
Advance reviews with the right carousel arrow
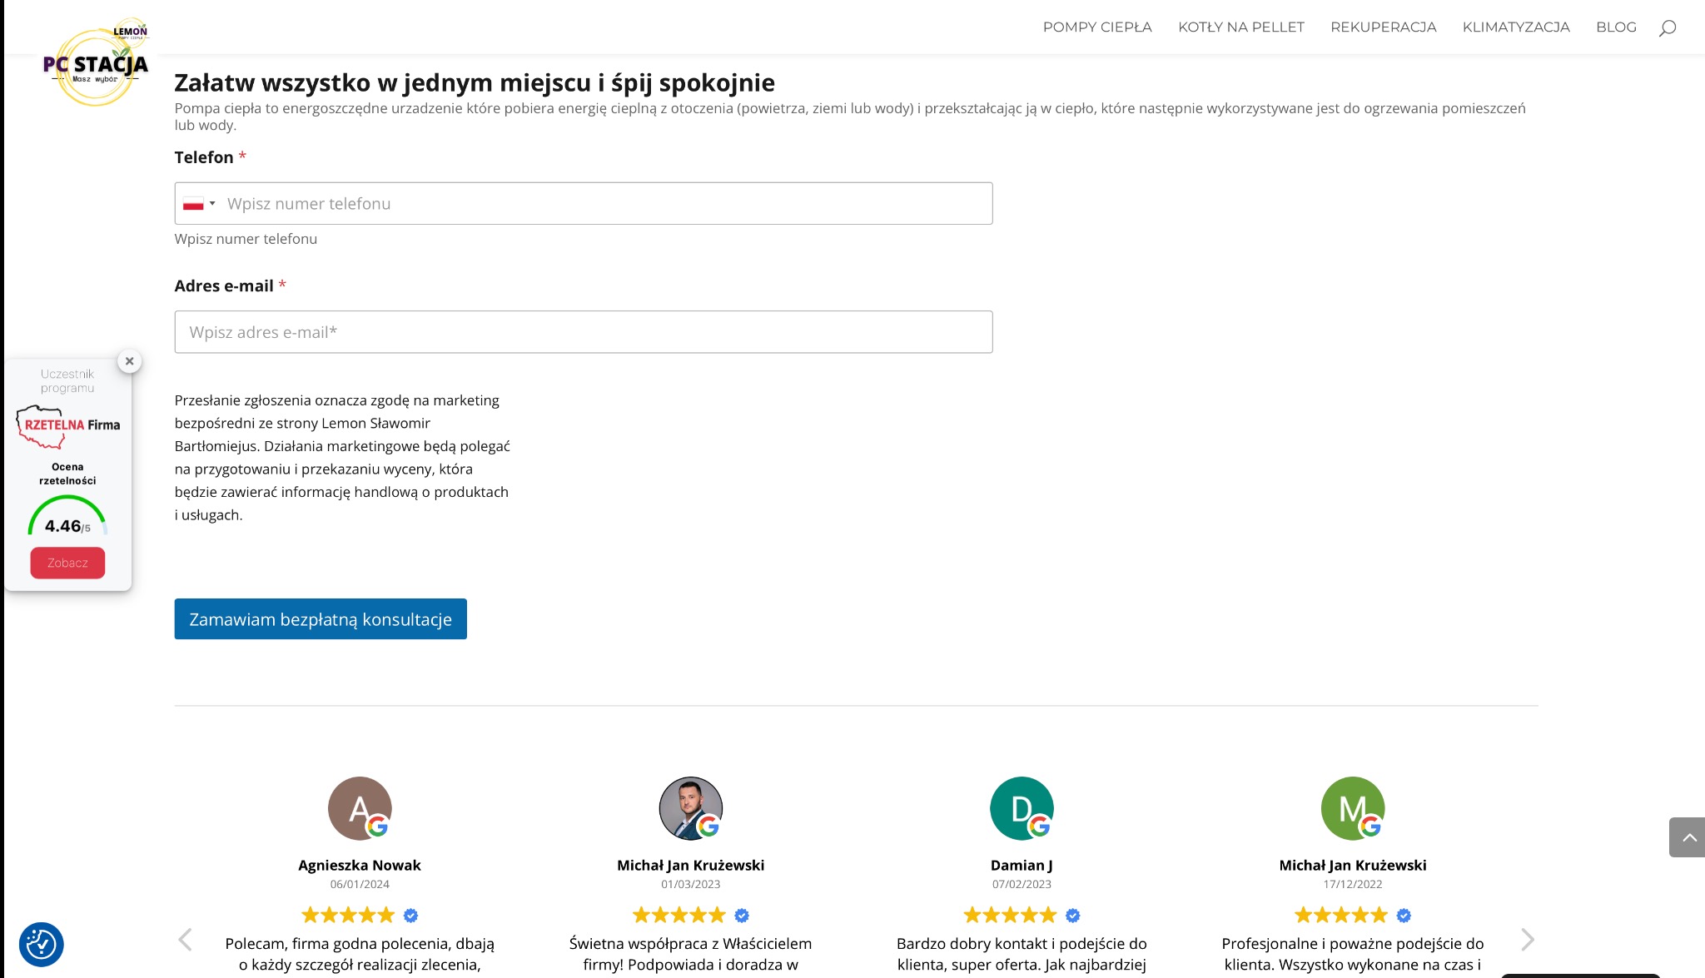click(1528, 939)
